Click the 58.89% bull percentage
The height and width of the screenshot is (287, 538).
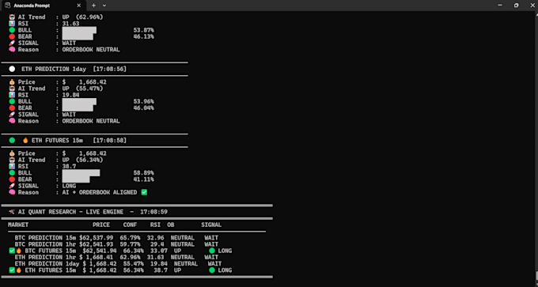tap(143, 173)
